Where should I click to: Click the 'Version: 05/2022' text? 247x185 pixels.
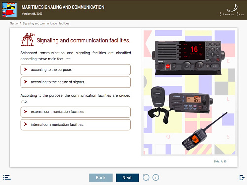tap(32, 14)
